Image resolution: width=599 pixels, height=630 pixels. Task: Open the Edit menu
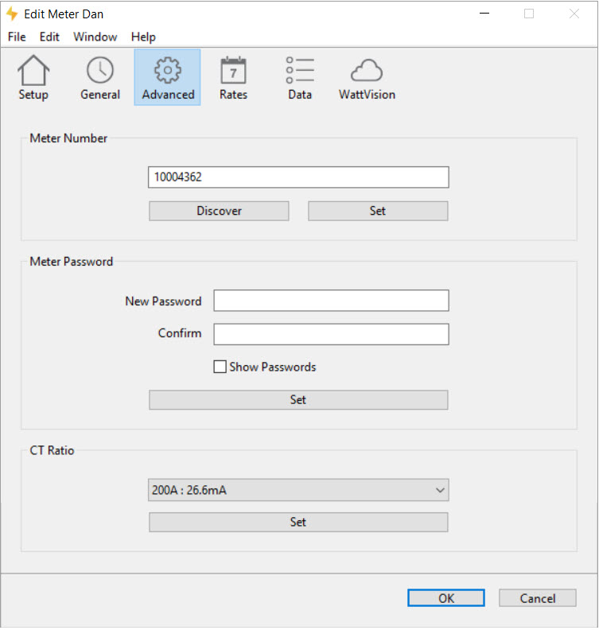click(49, 37)
